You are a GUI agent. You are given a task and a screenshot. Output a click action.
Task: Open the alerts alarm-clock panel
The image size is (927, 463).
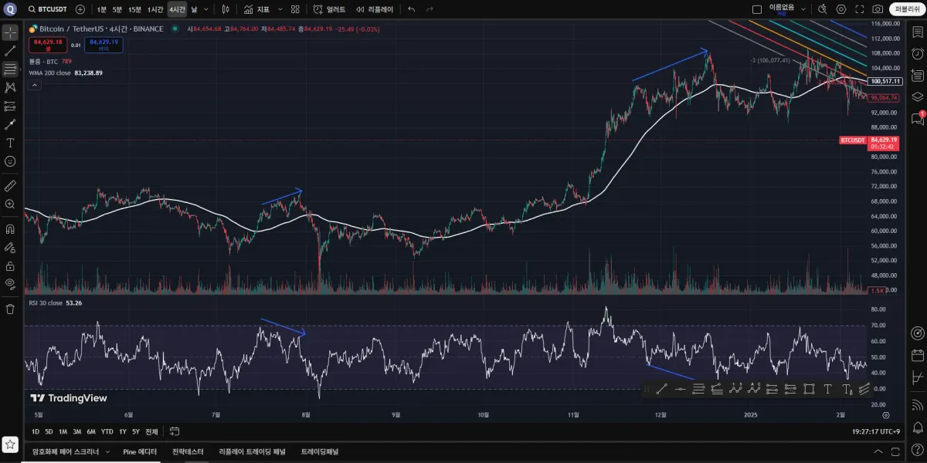click(x=917, y=54)
